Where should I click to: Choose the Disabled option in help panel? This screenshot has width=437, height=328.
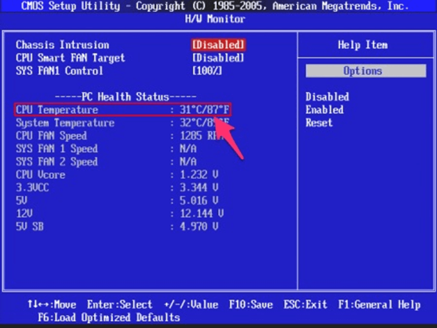tap(327, 97)
